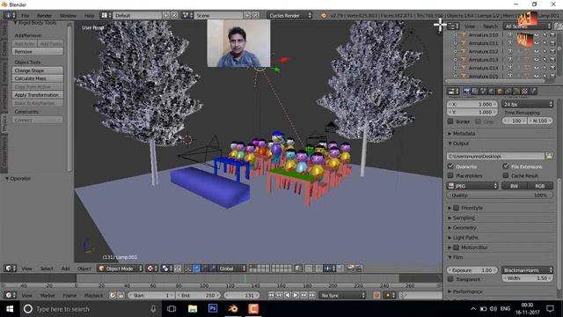This screenshot has height=317, width=563.
Task: Click the output folder browse icon
Action: click(549, 156)
